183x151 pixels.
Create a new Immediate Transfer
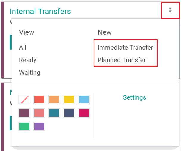click(x=125, y=48)
